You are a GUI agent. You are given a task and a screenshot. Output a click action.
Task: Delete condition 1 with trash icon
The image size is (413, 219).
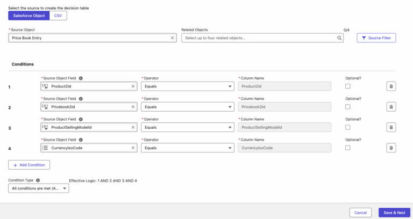coord(391,86)
